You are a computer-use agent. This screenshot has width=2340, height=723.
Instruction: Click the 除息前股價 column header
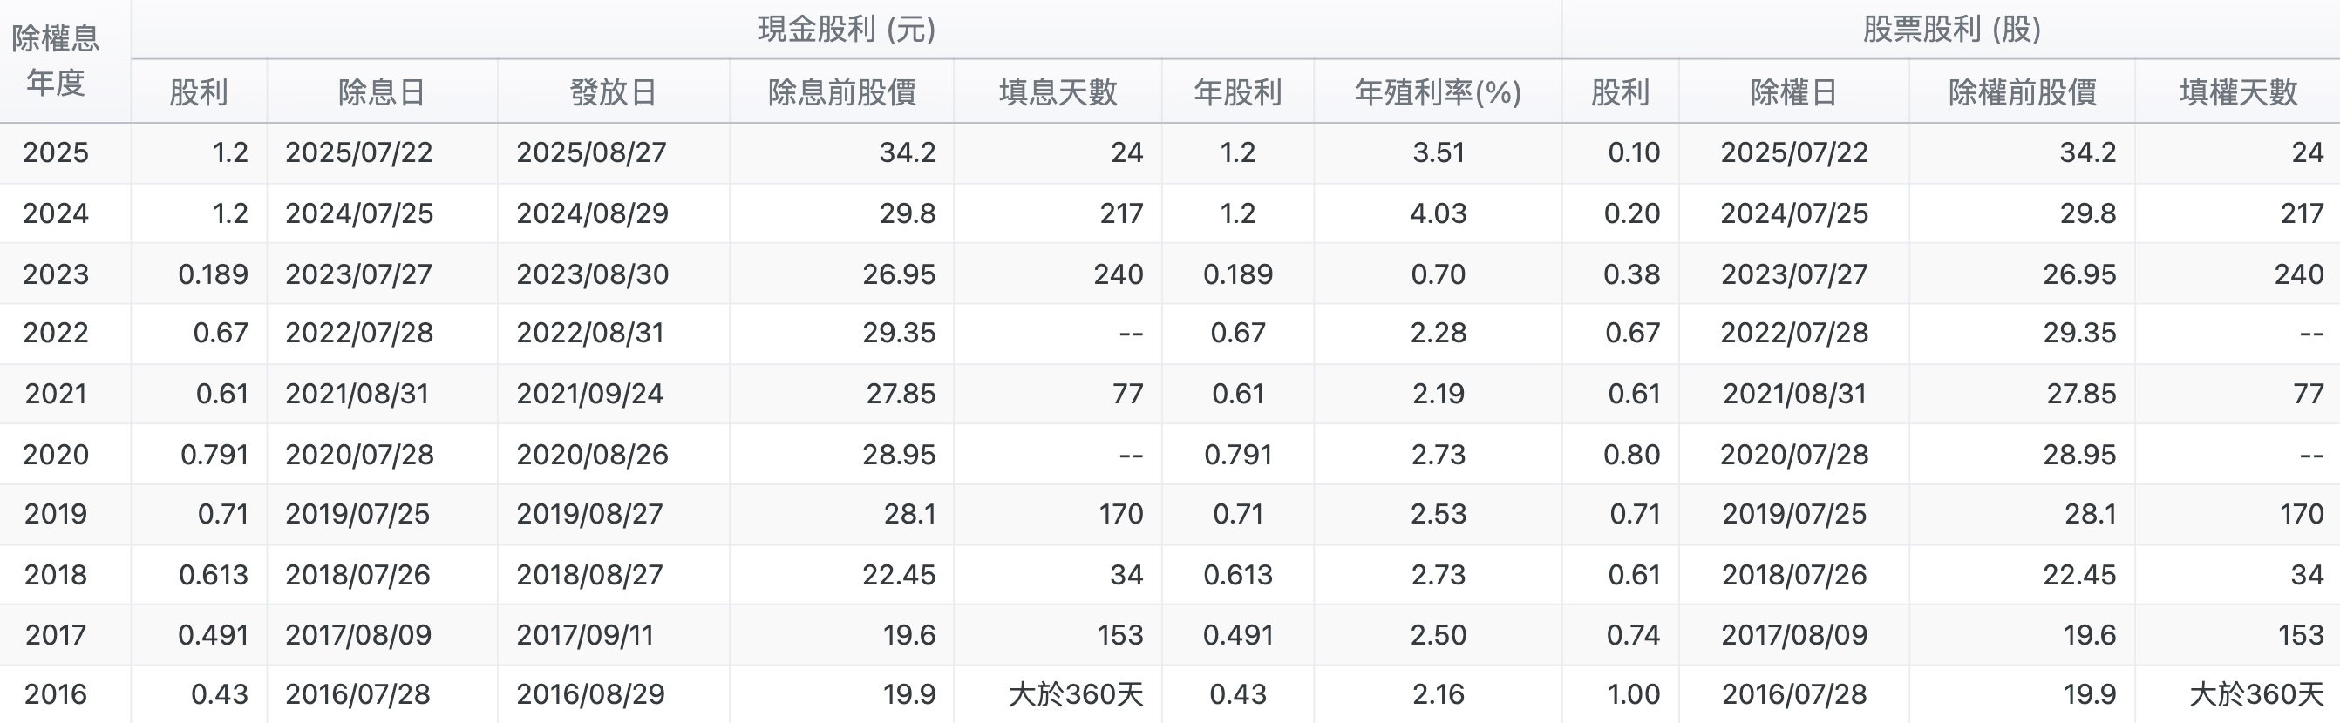841,91
